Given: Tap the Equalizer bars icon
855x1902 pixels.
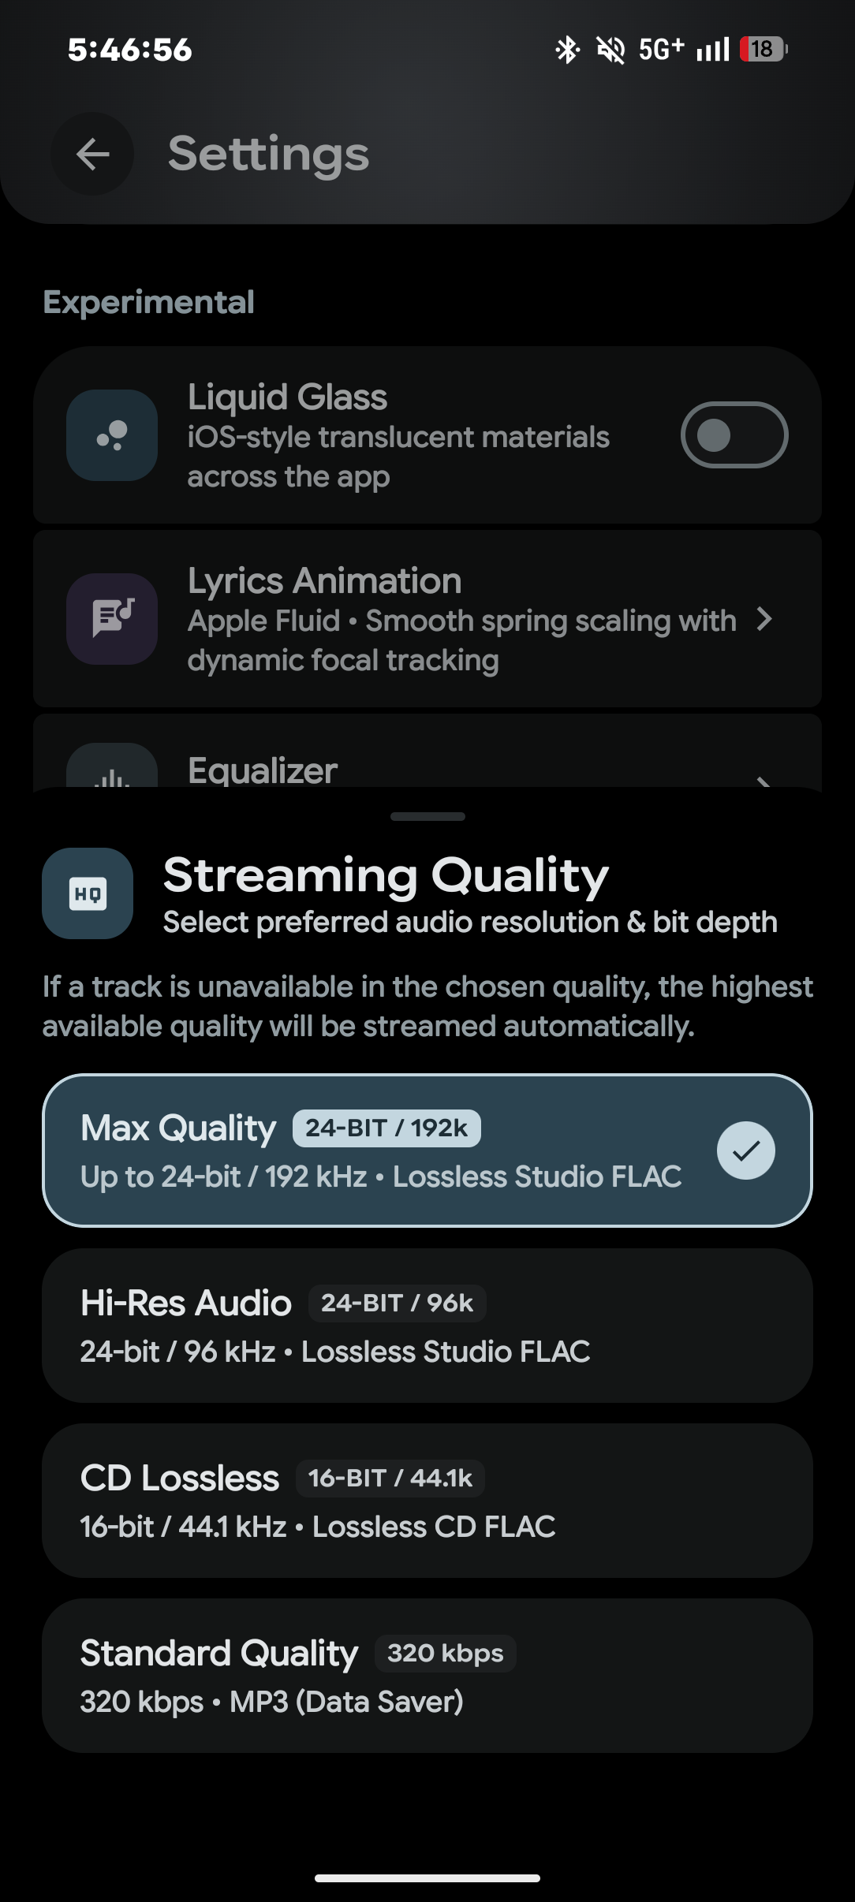Looking at the screenshot, I should click(x=112, y=768).
